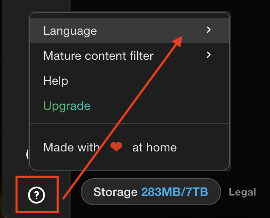Open the Legal link
This screenshot has width=270, height=218.
click(242, 192)
